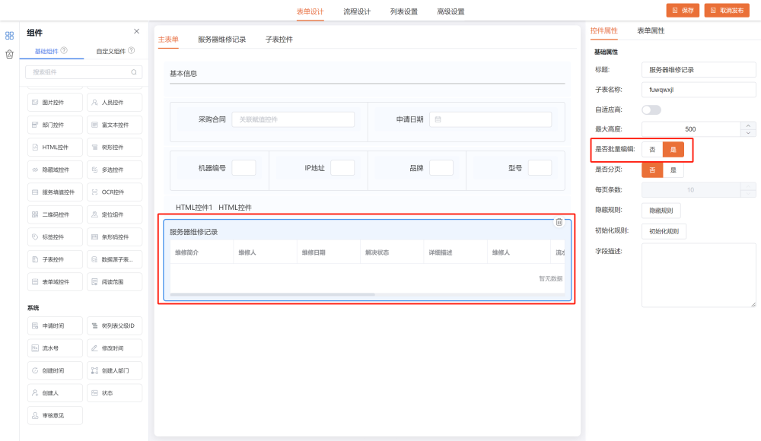Open the recycle bin icon in left sidebar
This screenshot has width=761, height=441.
pyautogui.click(x=9, y=54)
